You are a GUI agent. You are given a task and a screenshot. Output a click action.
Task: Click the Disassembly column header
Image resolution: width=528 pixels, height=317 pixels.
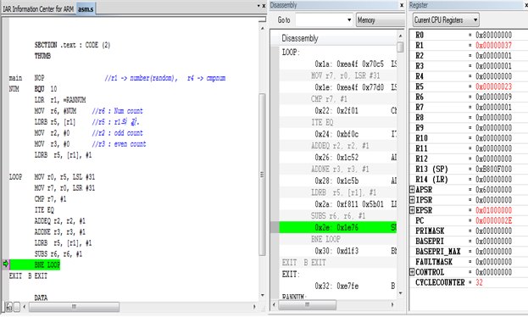pyautogui.click(x=338, y=38)
